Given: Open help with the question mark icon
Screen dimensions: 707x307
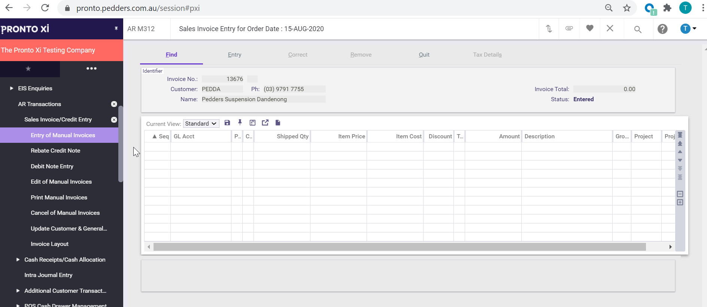Looking at the screenshot, I should 662,29.
